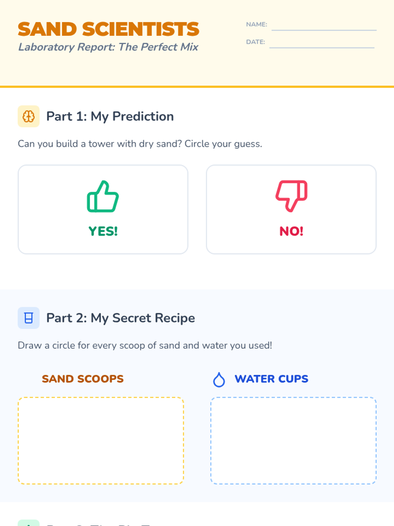Click the YES! text label
The height and width of the screenshot is (526, 394).
(103, 231)
